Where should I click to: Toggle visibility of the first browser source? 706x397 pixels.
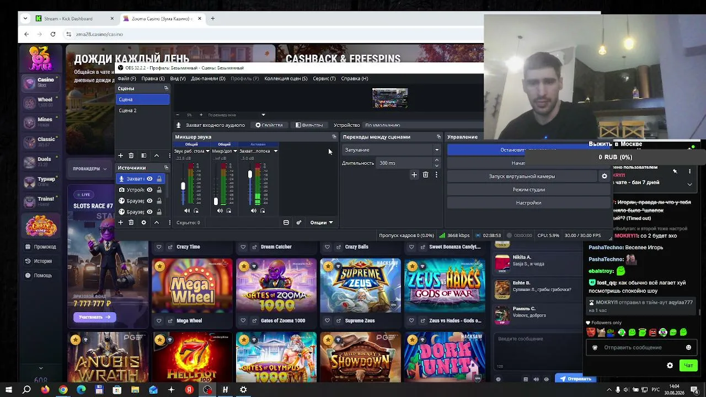pos(149,201)
